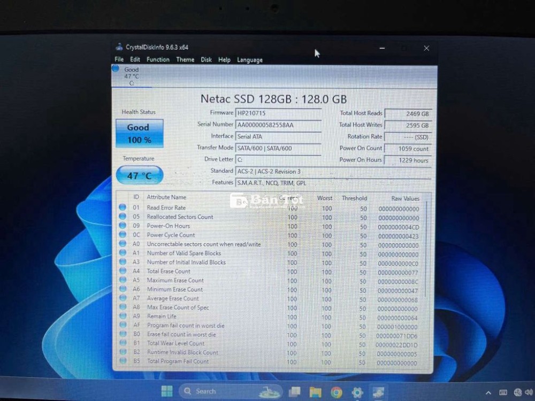Open the Edit menu
This screenshot has width=535, height=401.
(135, 59)
